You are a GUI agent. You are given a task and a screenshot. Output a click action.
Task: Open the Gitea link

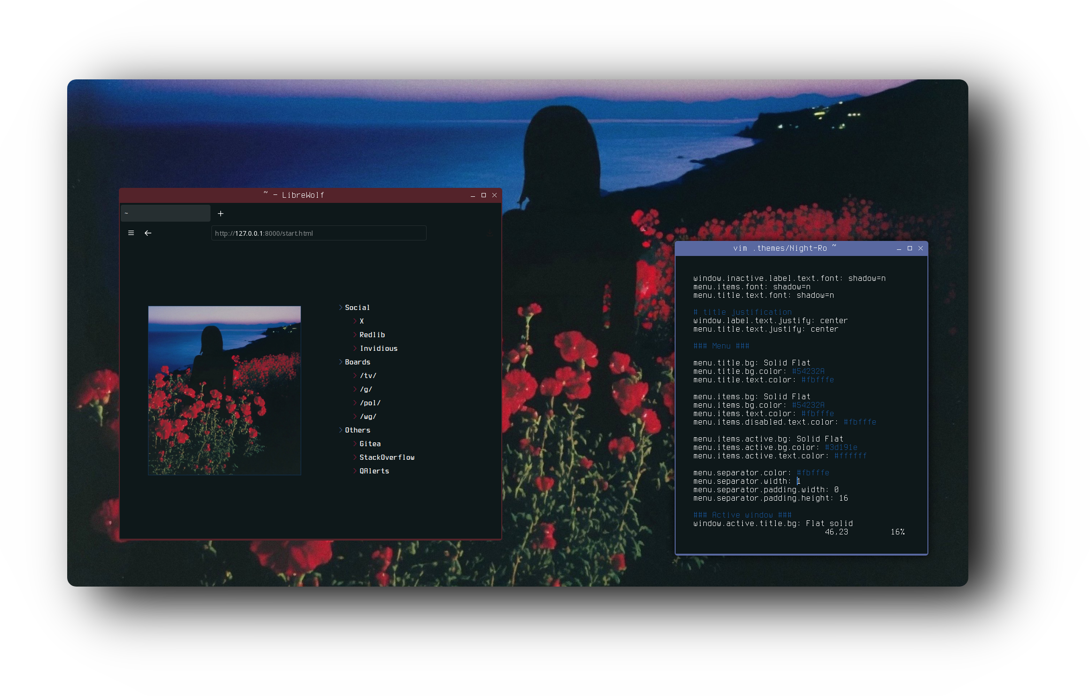pos(370,444)
